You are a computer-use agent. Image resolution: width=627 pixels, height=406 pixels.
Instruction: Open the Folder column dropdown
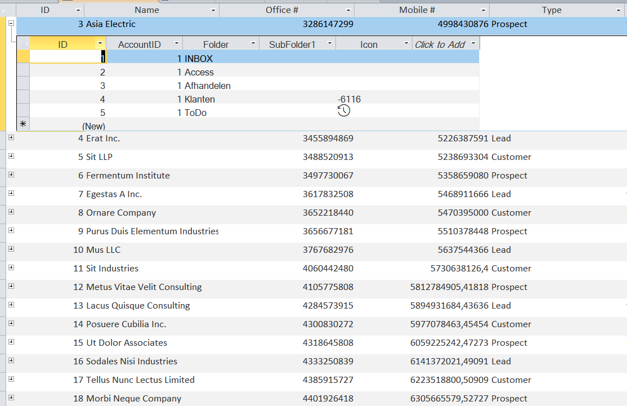click(253, 43)
